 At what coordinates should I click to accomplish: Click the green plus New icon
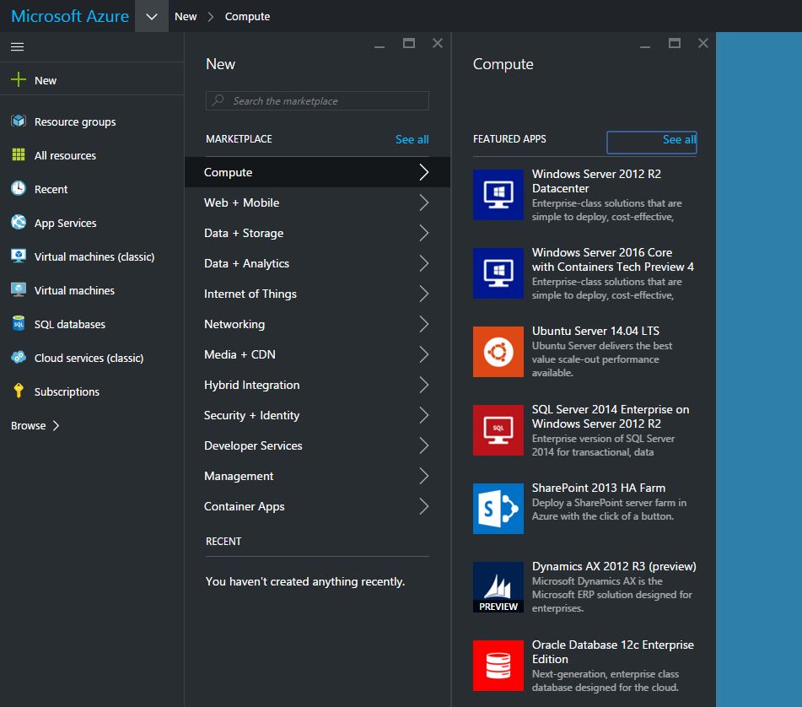pos(19,80)
